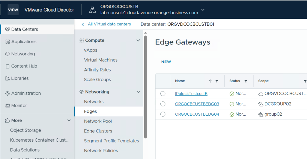The image size is (307, 159).
Task: Sort by Name using the arrow icon
Action: pos(210,81)
